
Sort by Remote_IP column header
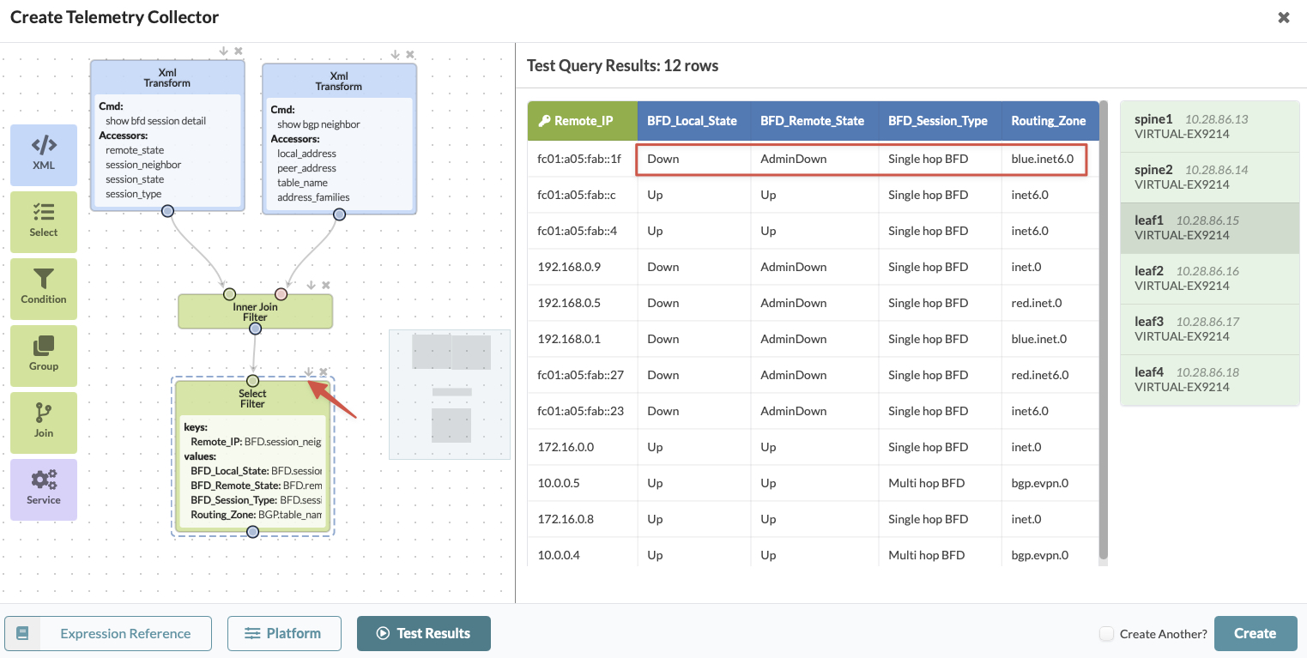583,121
